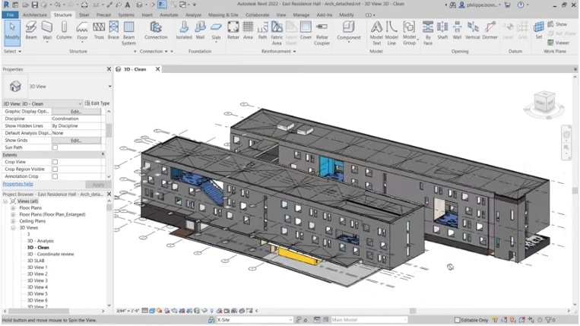Toggle the Sun Path checkbox

[55, 147]
